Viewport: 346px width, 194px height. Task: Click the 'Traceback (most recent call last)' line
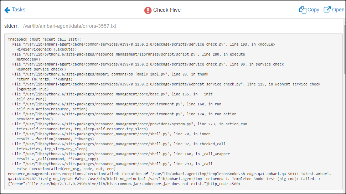(45, 39)
